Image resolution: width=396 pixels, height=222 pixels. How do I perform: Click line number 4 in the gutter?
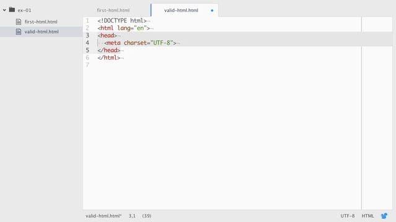tap(87, 43)
